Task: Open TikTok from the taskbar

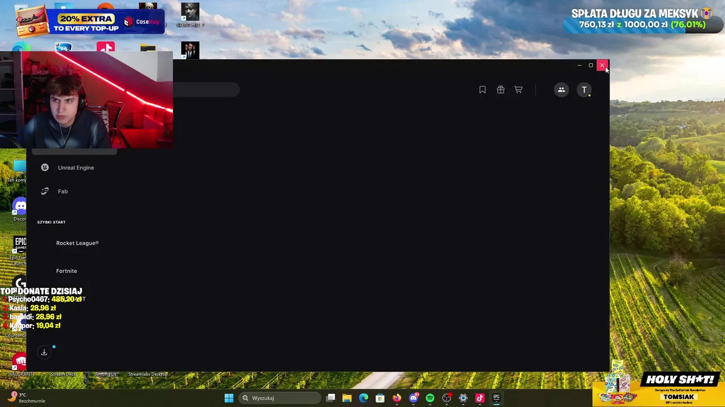Action: (480, 398)
